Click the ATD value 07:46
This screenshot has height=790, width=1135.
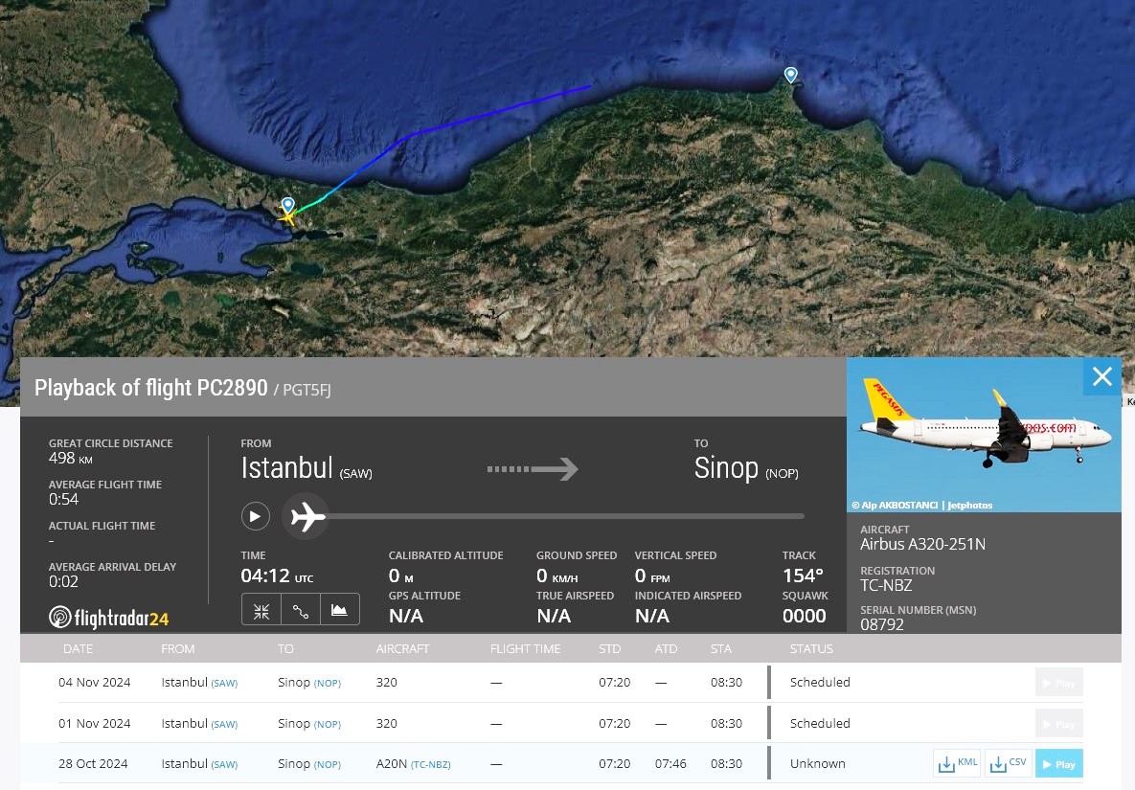pyautogui.click(x=670, y=764)
